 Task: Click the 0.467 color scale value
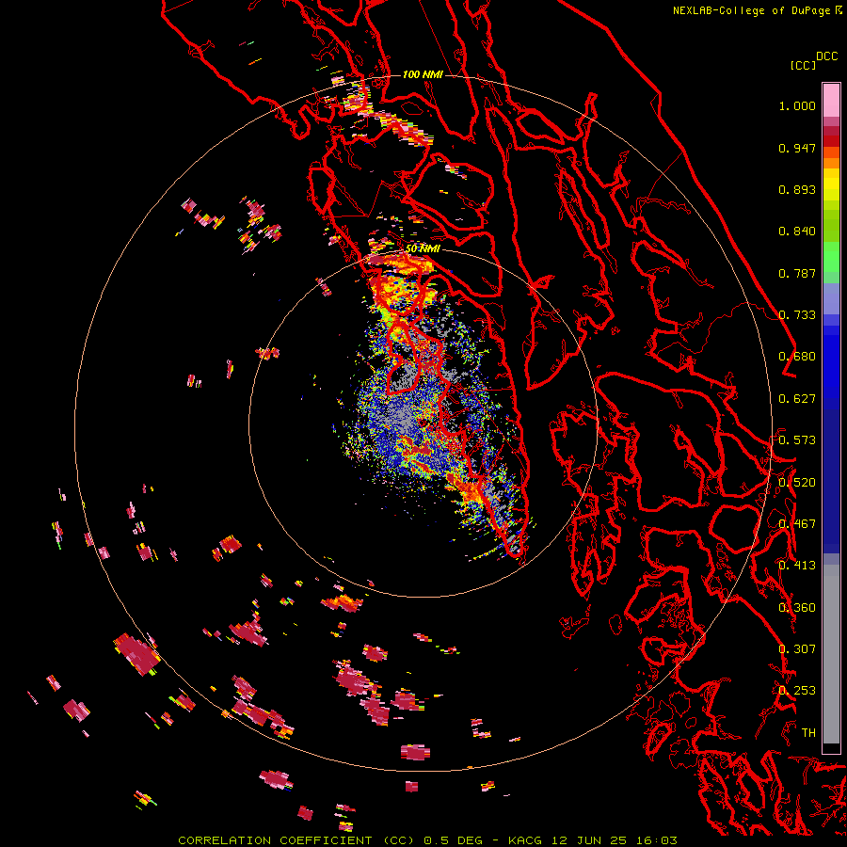click(x=797, y=524)
